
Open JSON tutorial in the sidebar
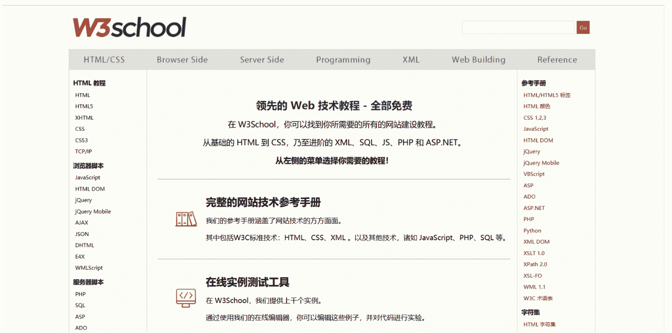coord(82,234)
